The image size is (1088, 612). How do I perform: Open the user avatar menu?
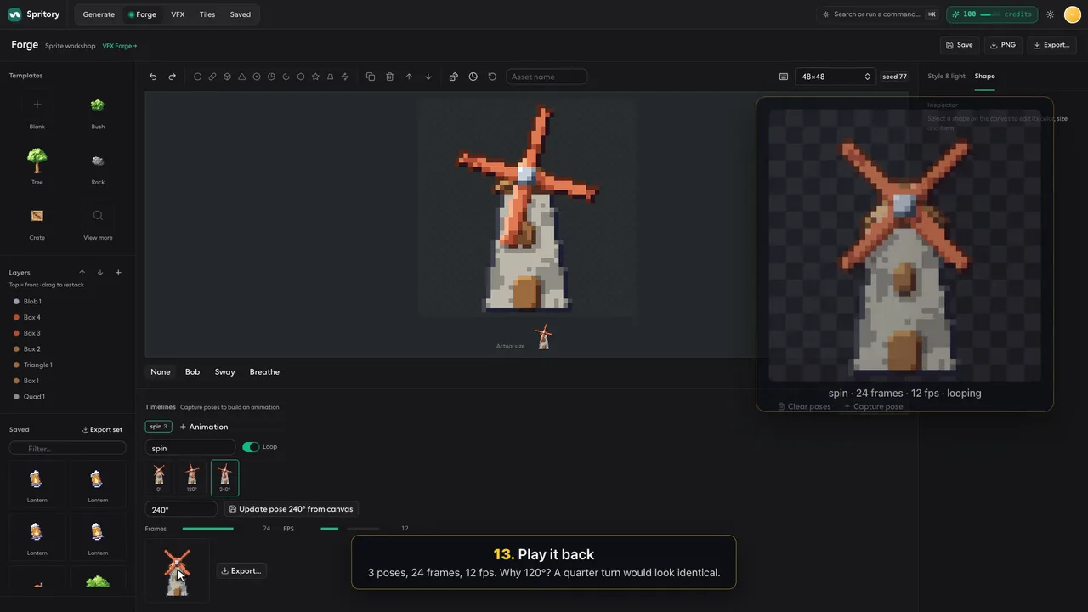[x=1072, y=14]
